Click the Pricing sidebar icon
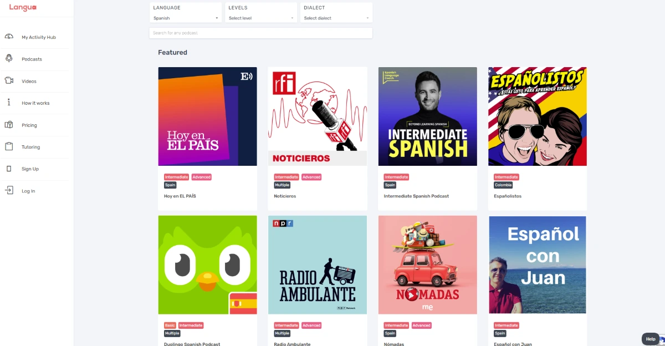665x346 pixels. (x=9, y=125)
